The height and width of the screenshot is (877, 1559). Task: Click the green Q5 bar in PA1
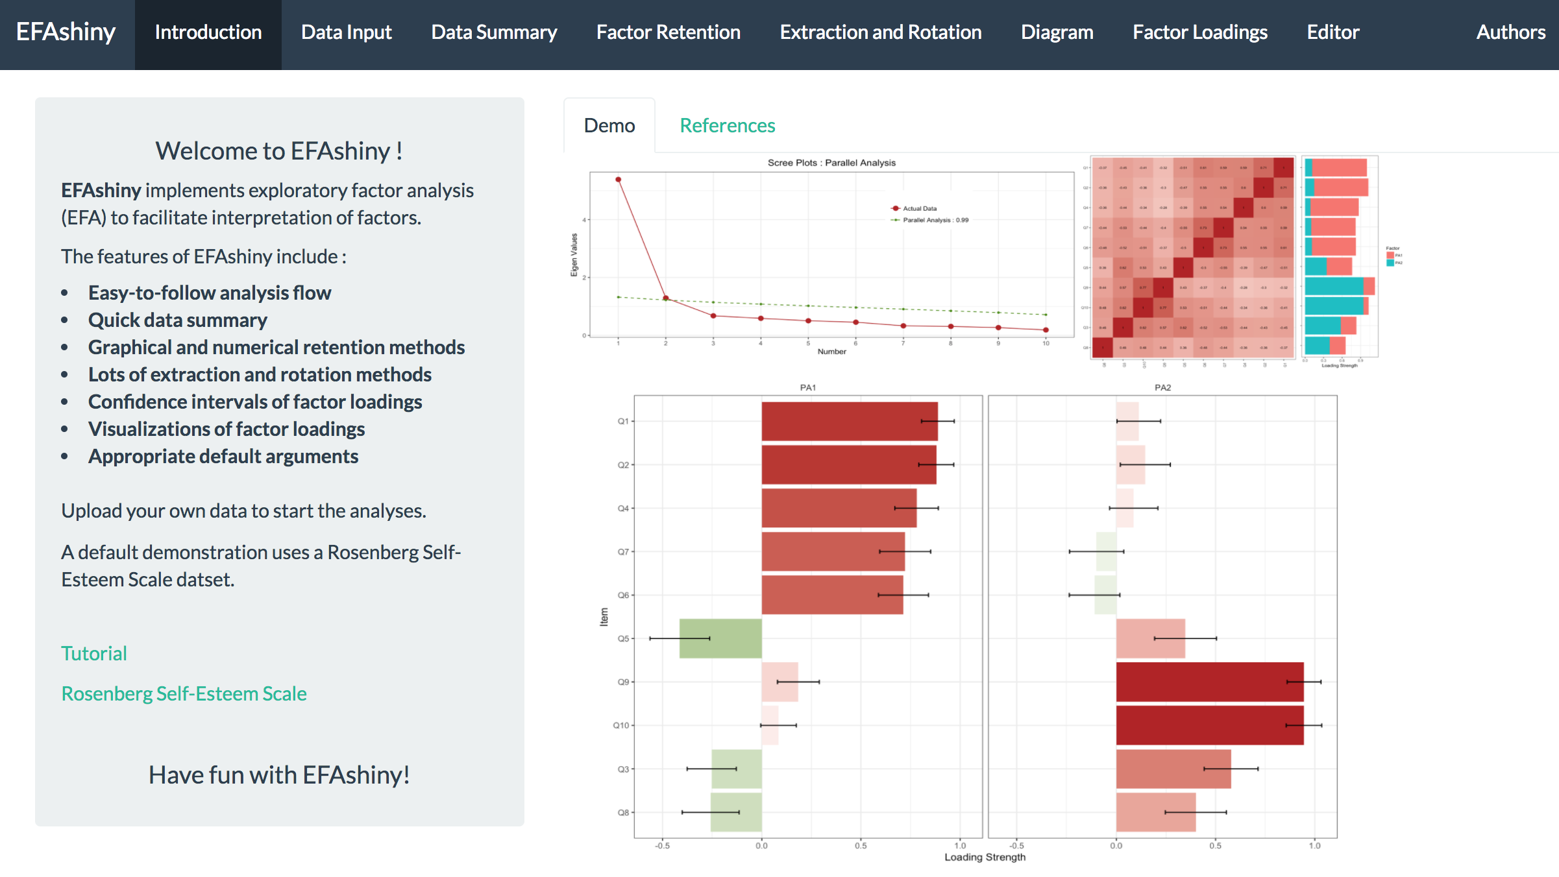(720, 638)
